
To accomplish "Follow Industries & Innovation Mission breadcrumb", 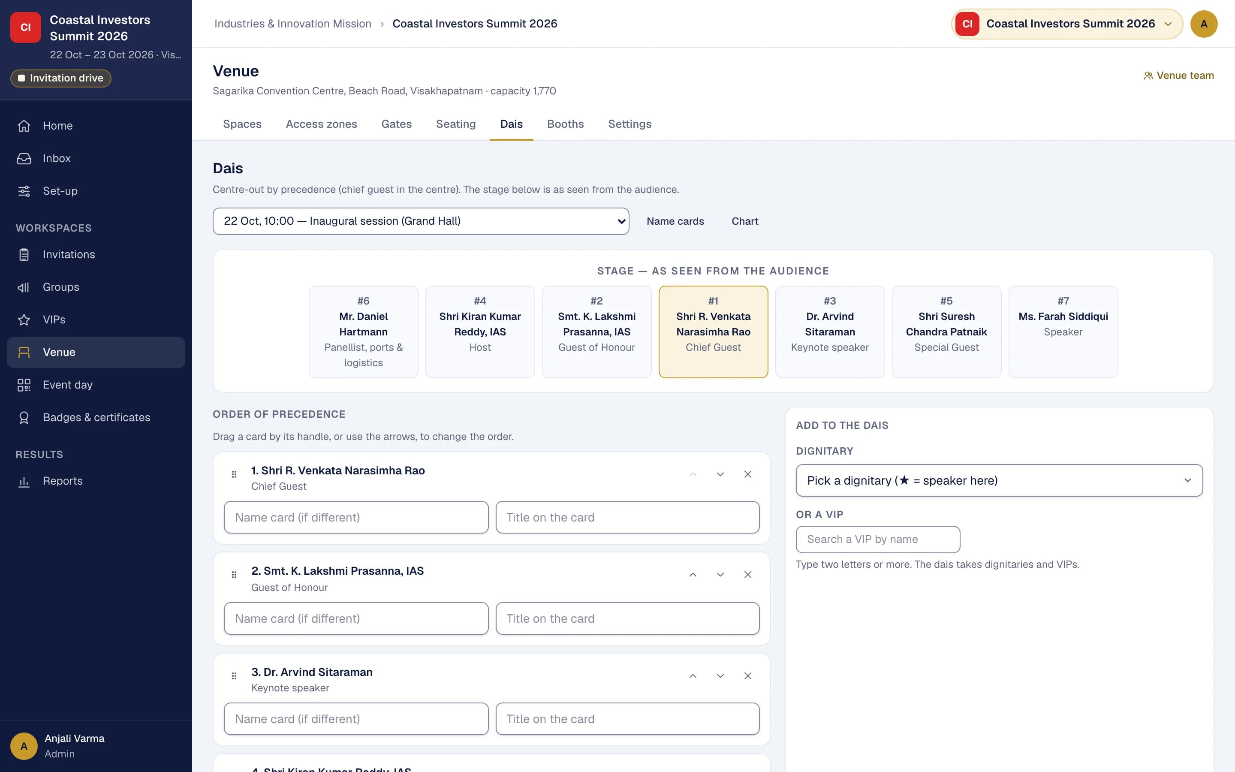I will coord(292,24).
